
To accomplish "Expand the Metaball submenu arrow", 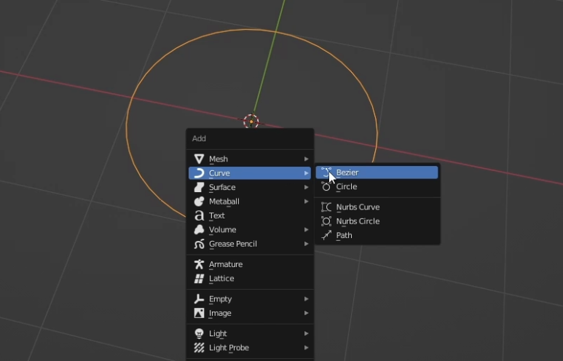I will pos(307,202).
